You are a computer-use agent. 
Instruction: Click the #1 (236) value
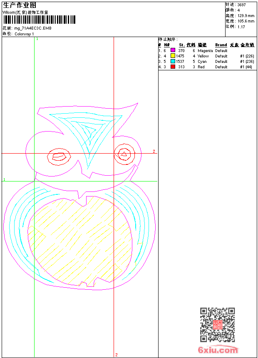pyautogui.click(x=247, y=62)
